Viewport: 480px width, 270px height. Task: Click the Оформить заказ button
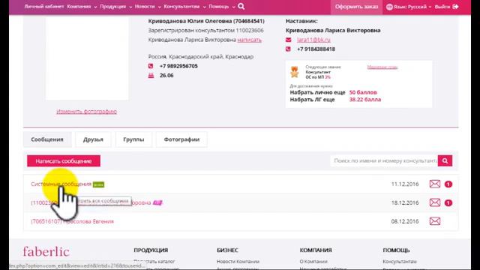click(x=356, y=7)
